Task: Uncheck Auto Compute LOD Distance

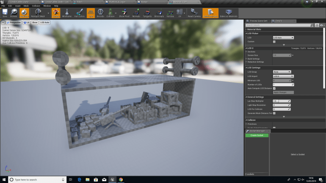Action: click(274, 88)
